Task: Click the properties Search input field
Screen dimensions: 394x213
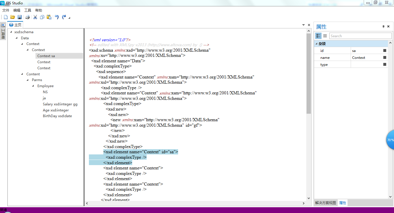Action: point(360,36)
